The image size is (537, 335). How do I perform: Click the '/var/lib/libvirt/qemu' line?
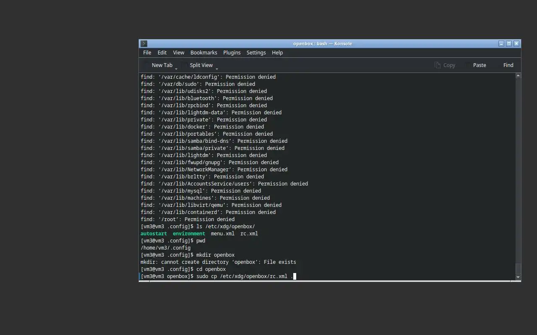(211, 205)
